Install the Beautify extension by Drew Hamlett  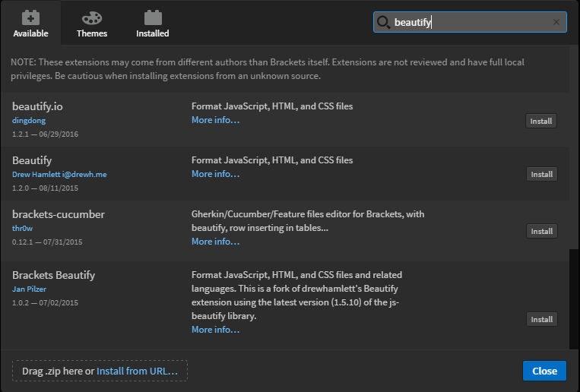pyautogui.click(x=541, y=174)
